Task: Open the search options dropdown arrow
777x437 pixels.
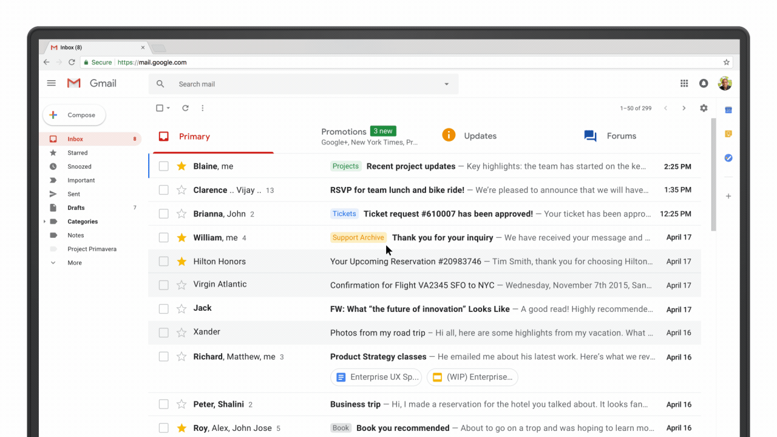Action: (x=446, y=84)
